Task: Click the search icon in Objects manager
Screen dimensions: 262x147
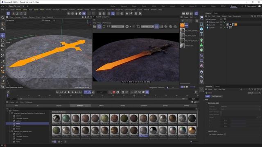Action: [252, 16]
